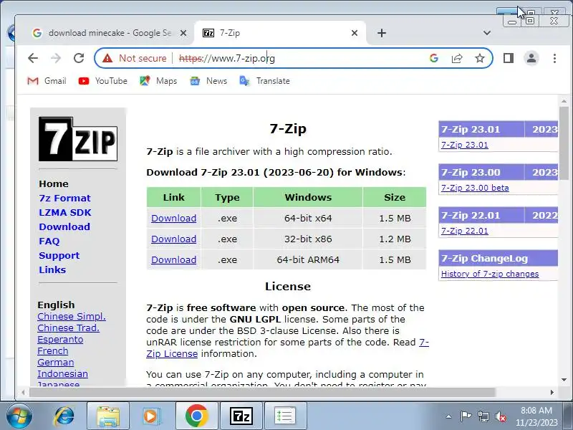Close the download minecake Google tab

(x=183, y=33)
